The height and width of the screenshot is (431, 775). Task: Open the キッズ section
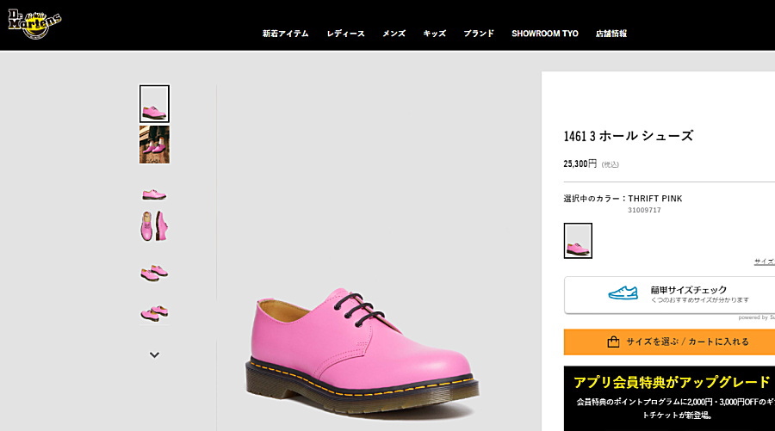(x=434, y=34)
